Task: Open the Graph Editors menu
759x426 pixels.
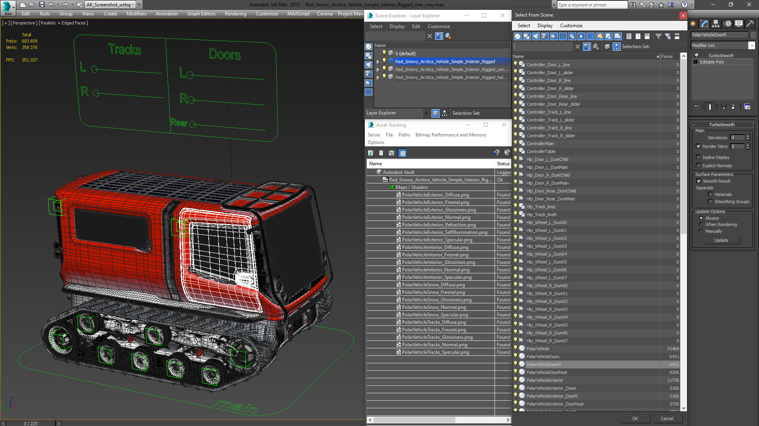Action: (201, 14)
